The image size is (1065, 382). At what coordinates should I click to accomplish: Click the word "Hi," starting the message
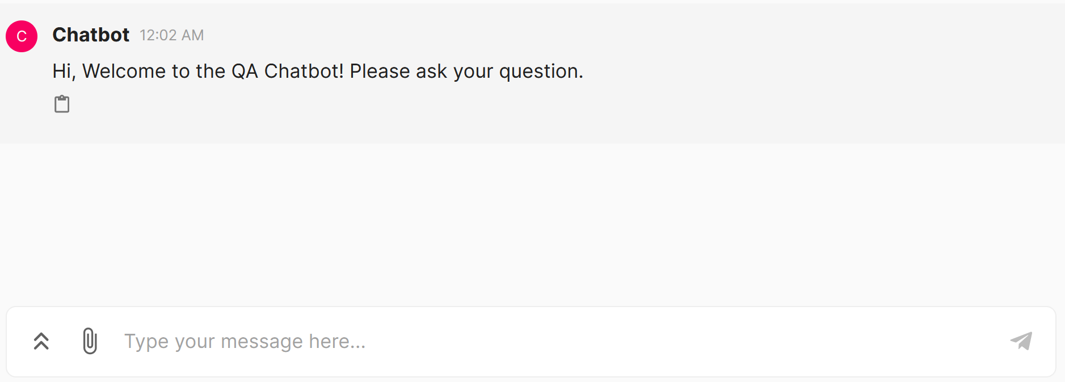[64, 72]
